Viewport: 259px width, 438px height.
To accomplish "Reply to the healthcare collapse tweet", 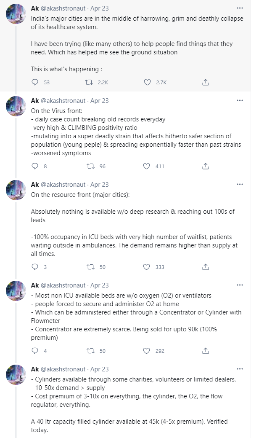I will tap(35, 82).
